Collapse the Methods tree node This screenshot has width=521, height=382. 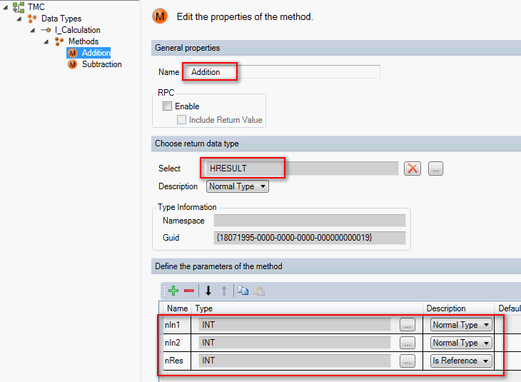(46, 42)
